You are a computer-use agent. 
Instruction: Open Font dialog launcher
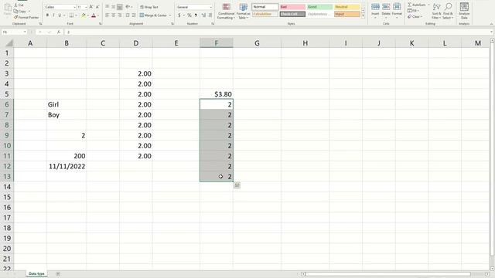click(x=101, y=24)
